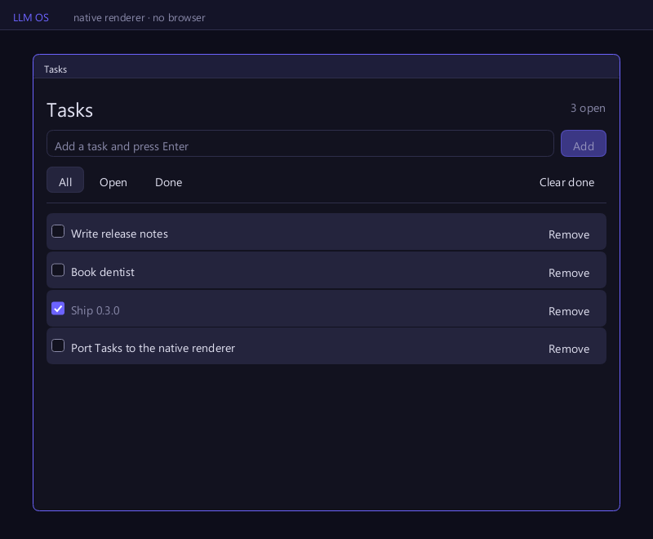Focus the 'Add a task' input field

300,144
